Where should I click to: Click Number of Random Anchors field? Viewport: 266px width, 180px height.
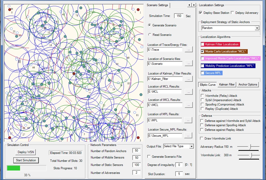136,150
